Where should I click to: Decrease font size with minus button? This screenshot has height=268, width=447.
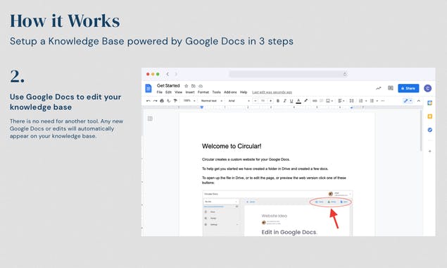(256, 101)
